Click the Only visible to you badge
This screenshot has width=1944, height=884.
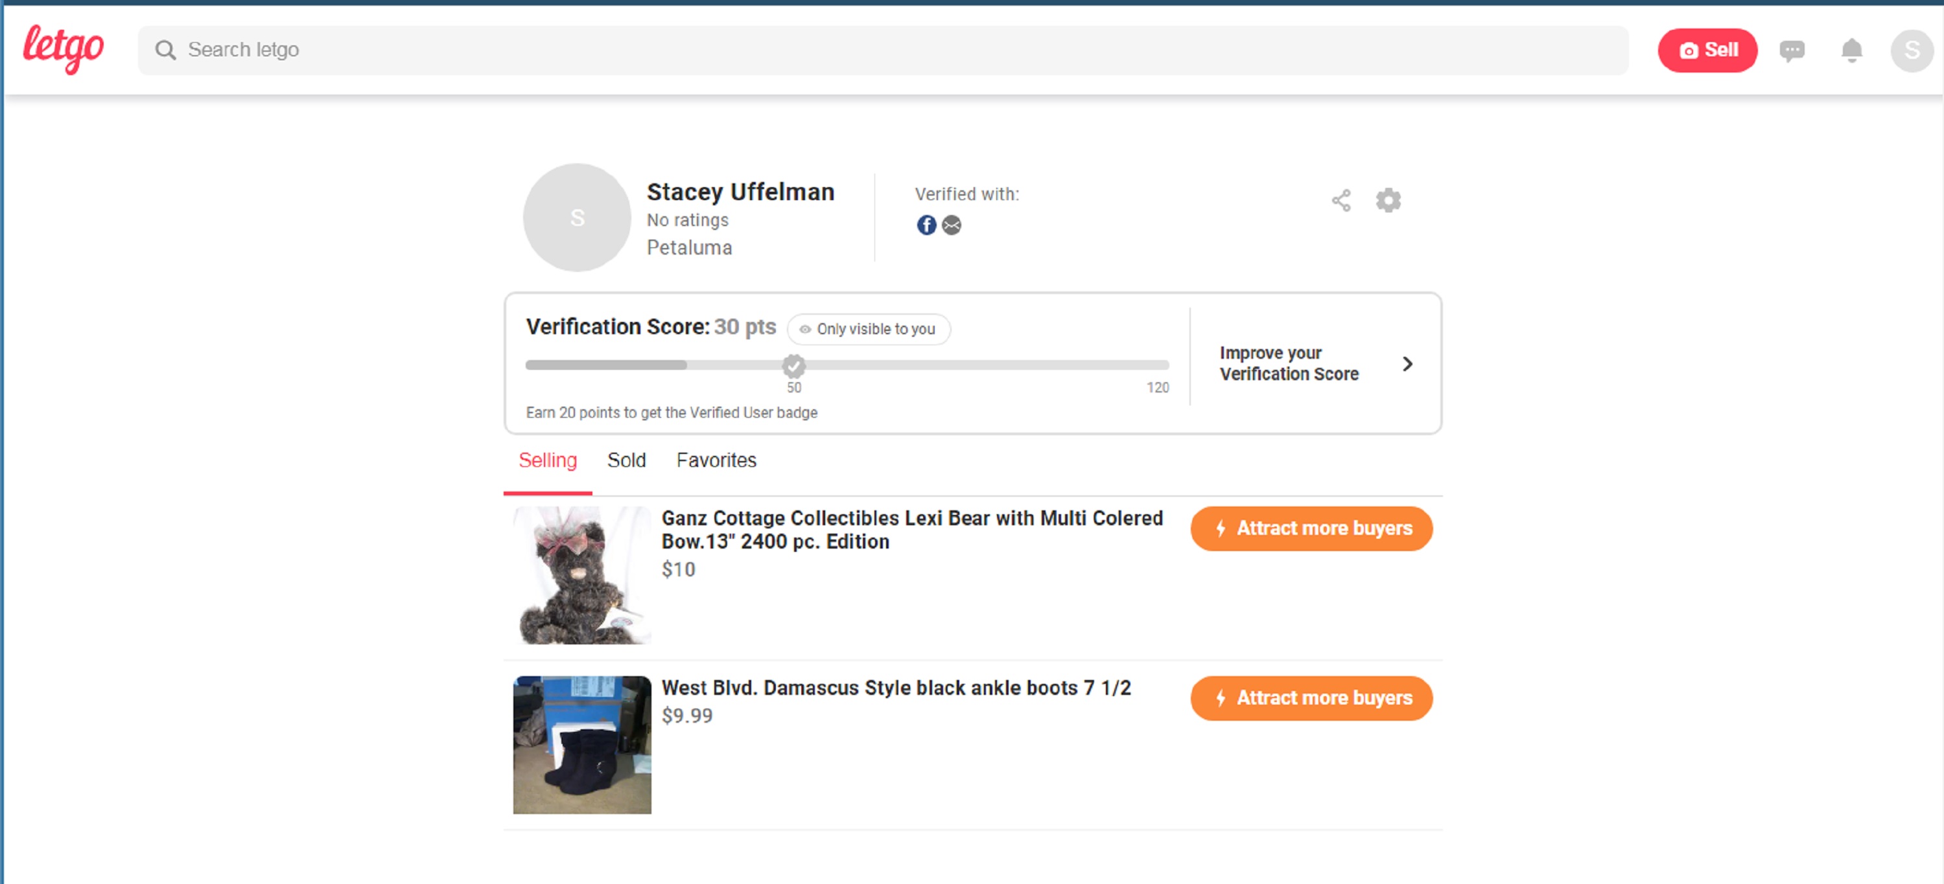[868, 329]
